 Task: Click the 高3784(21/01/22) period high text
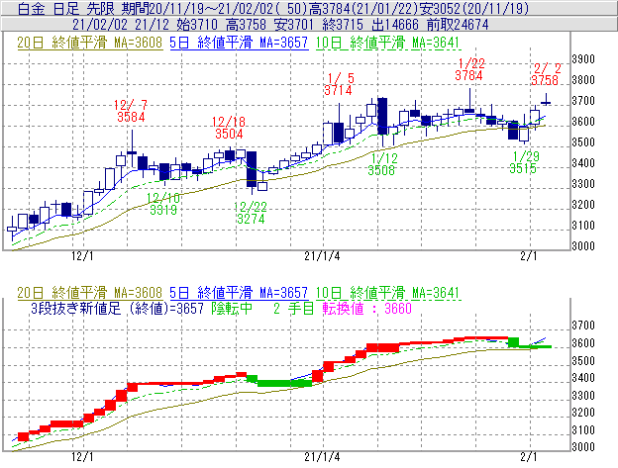point(361,9)
